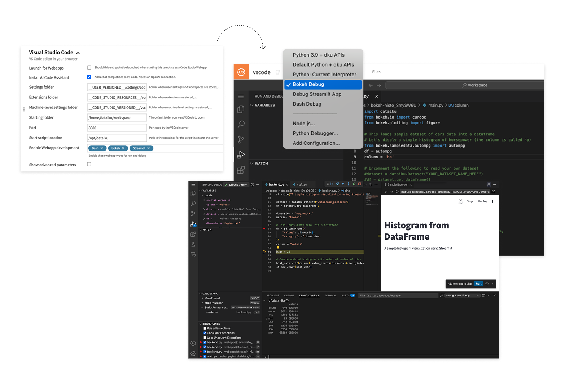The width and height of the screenshot is (565, 384).
Task: Expand the dataset variable row
Action: pos(204,214)
